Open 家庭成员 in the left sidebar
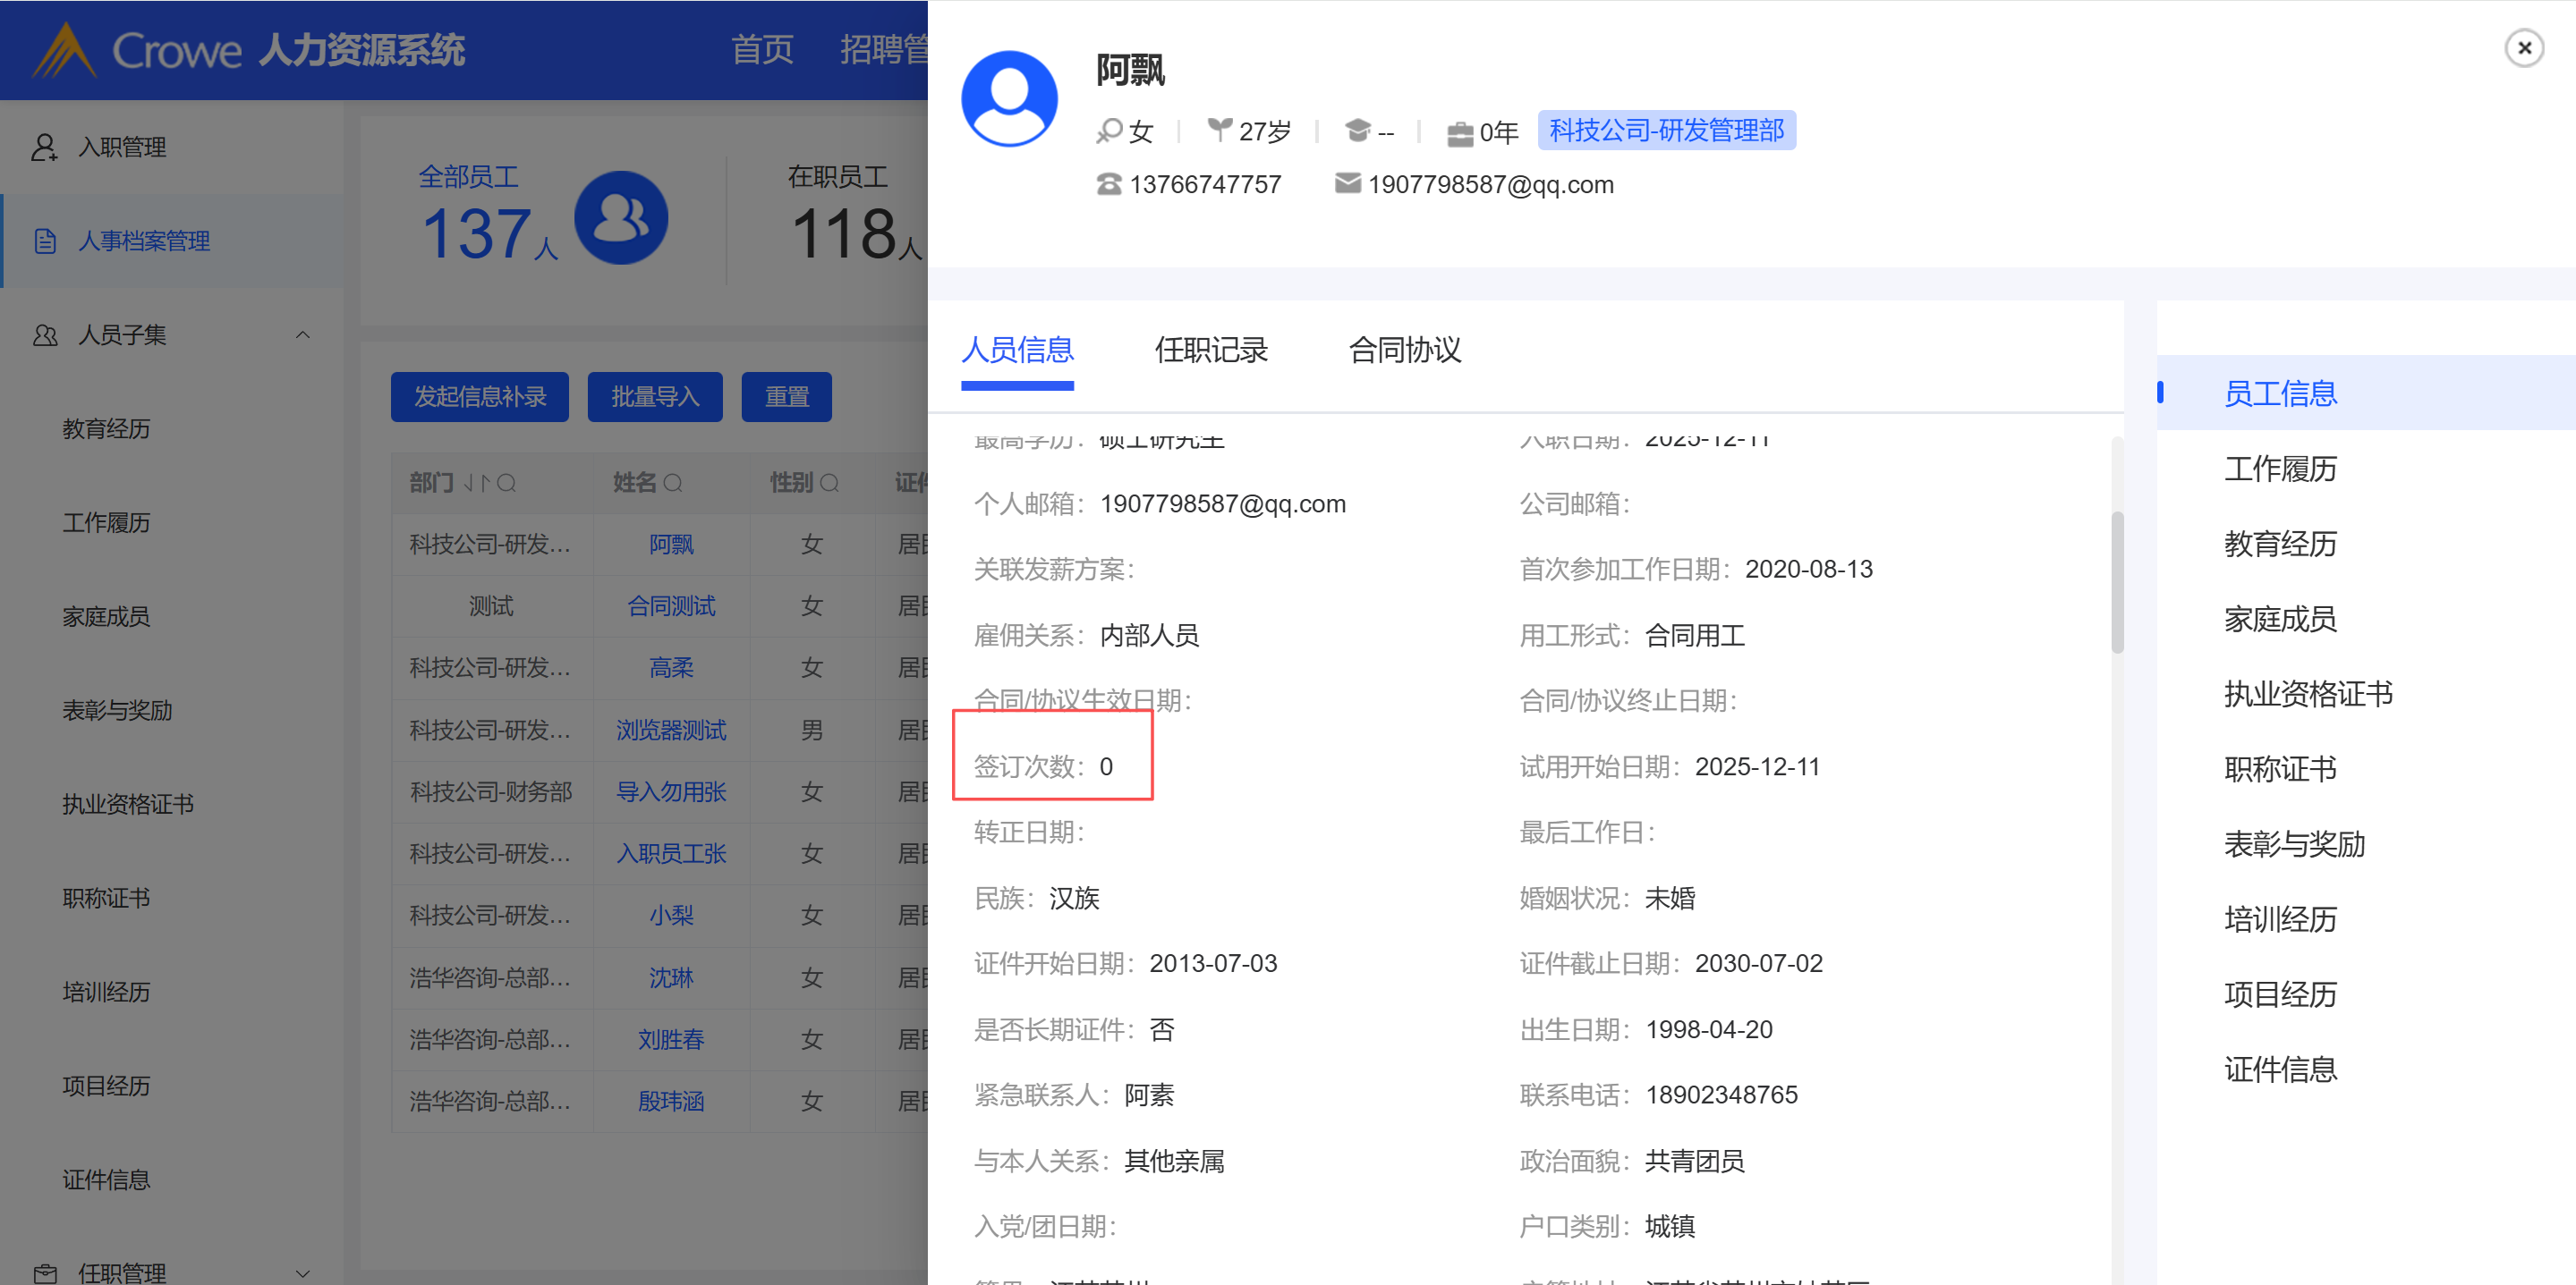The width and height of the screenshot is (2576, 1285). [106, 616]
